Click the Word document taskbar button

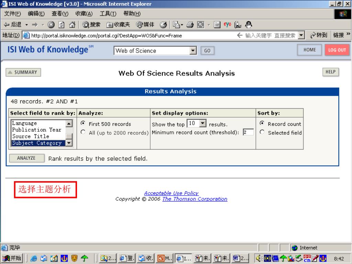pos(241,258)
